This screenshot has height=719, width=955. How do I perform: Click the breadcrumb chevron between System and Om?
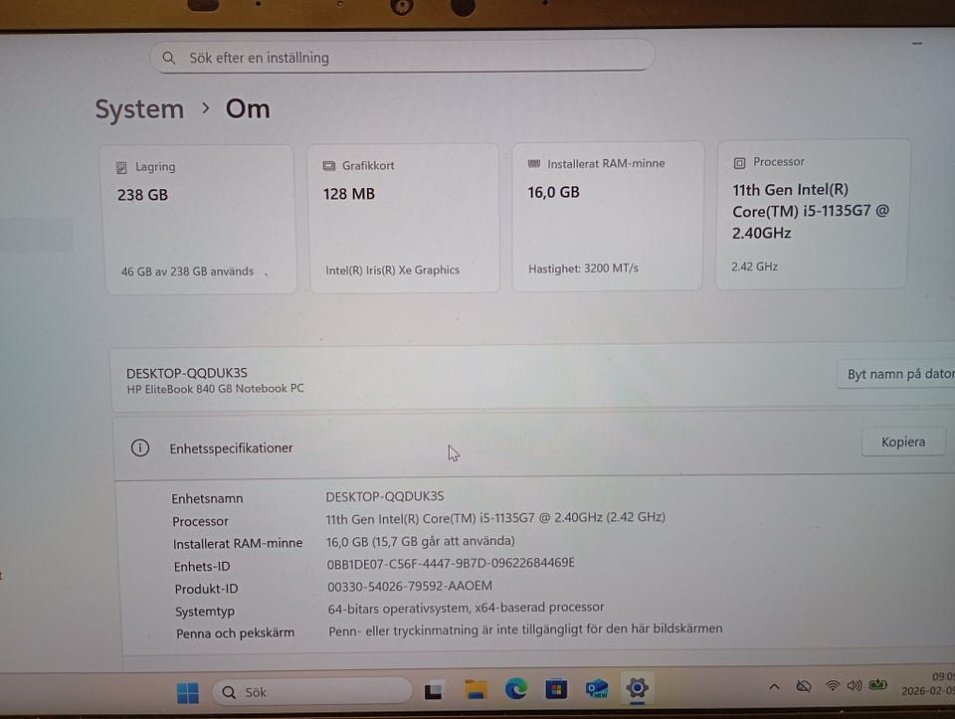coord(206,108)
